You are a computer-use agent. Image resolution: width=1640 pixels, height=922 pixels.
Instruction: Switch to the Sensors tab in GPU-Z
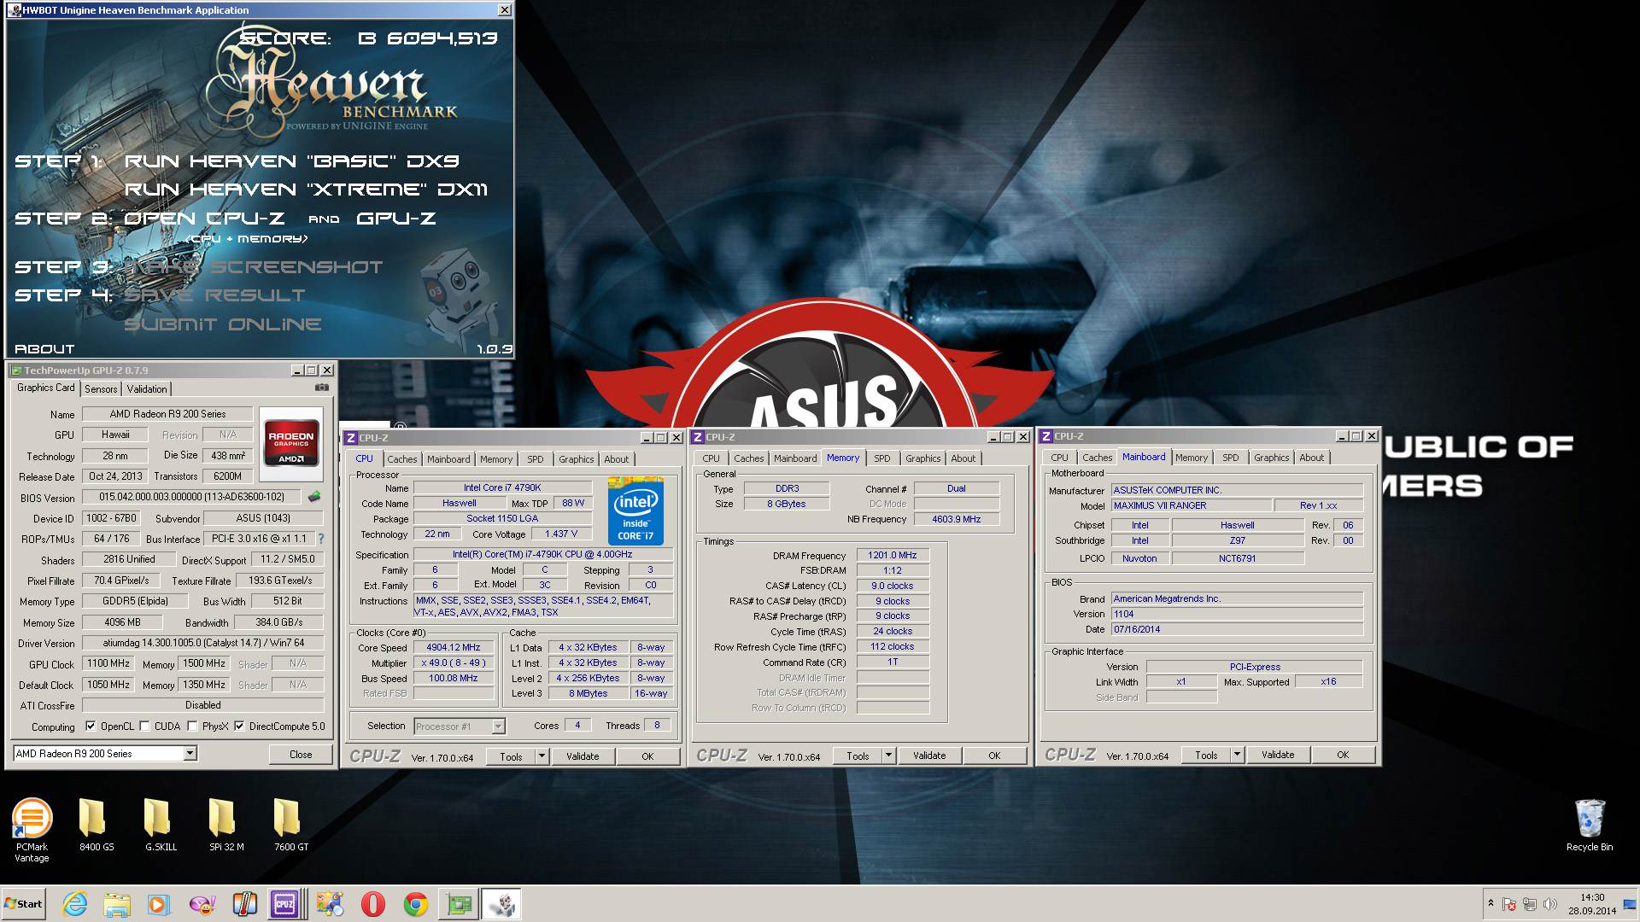point(101,388)
